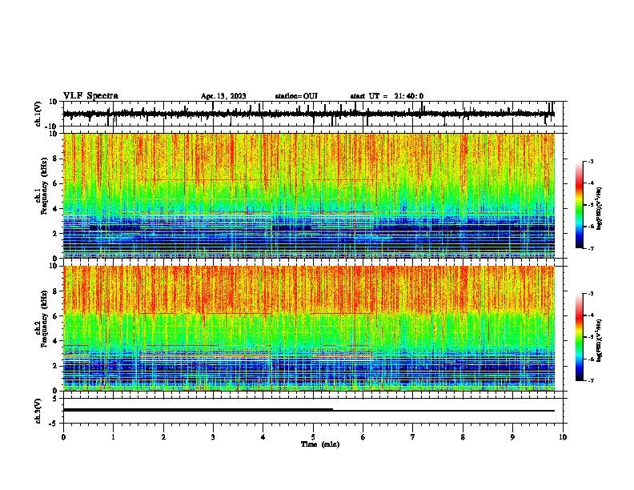Click time axis tick label "6"

tap(363, 437)
